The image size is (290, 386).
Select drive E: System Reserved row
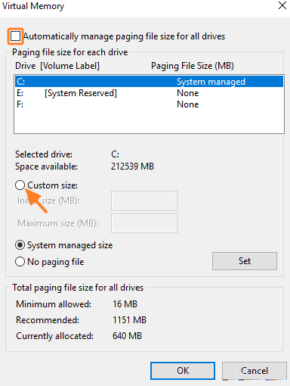pos(149,93)
